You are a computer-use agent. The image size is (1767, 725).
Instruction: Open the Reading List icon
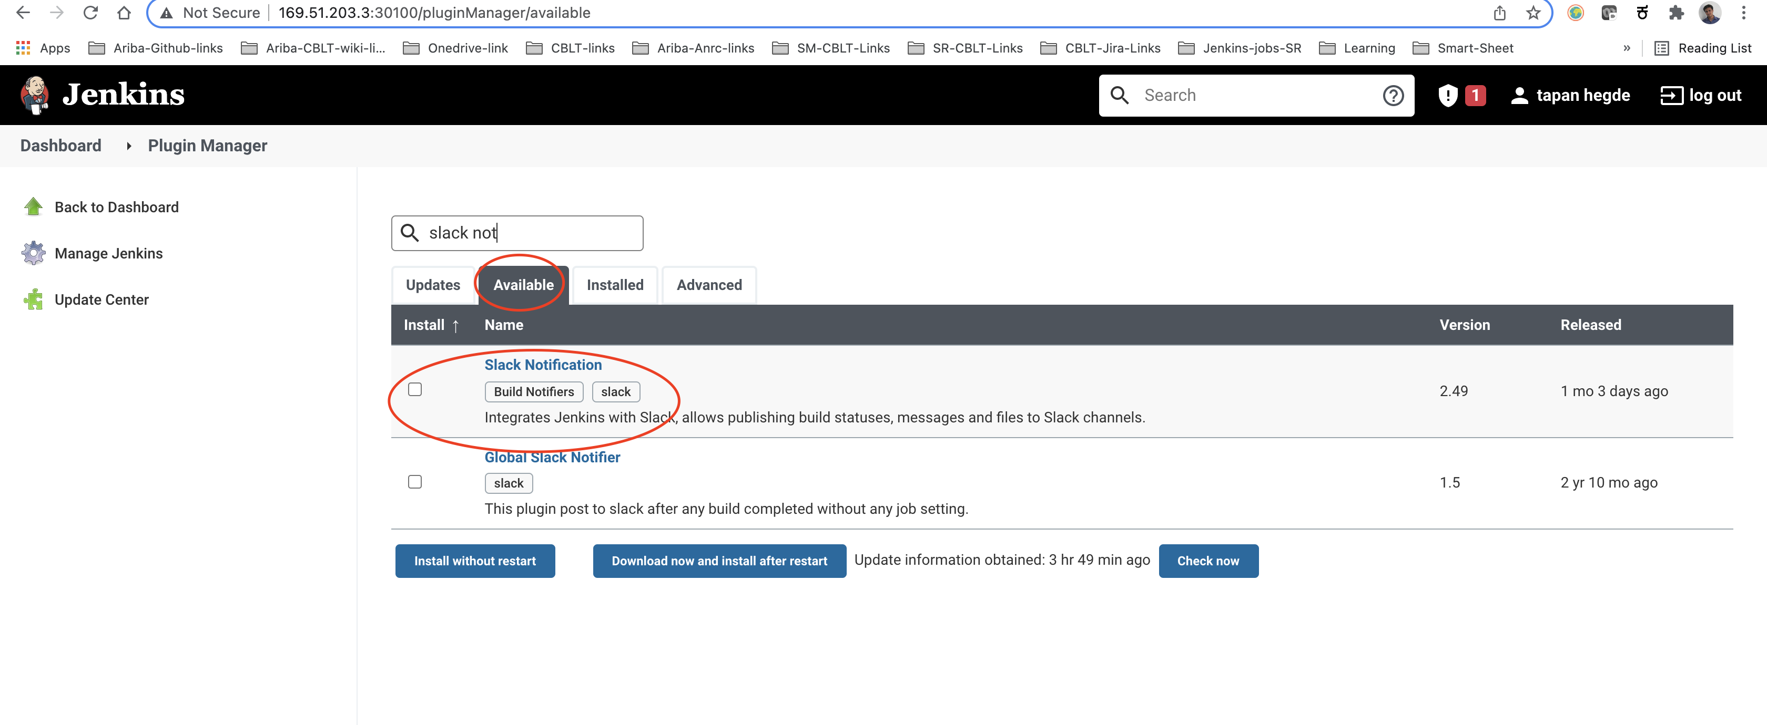tap(1661, 48)
